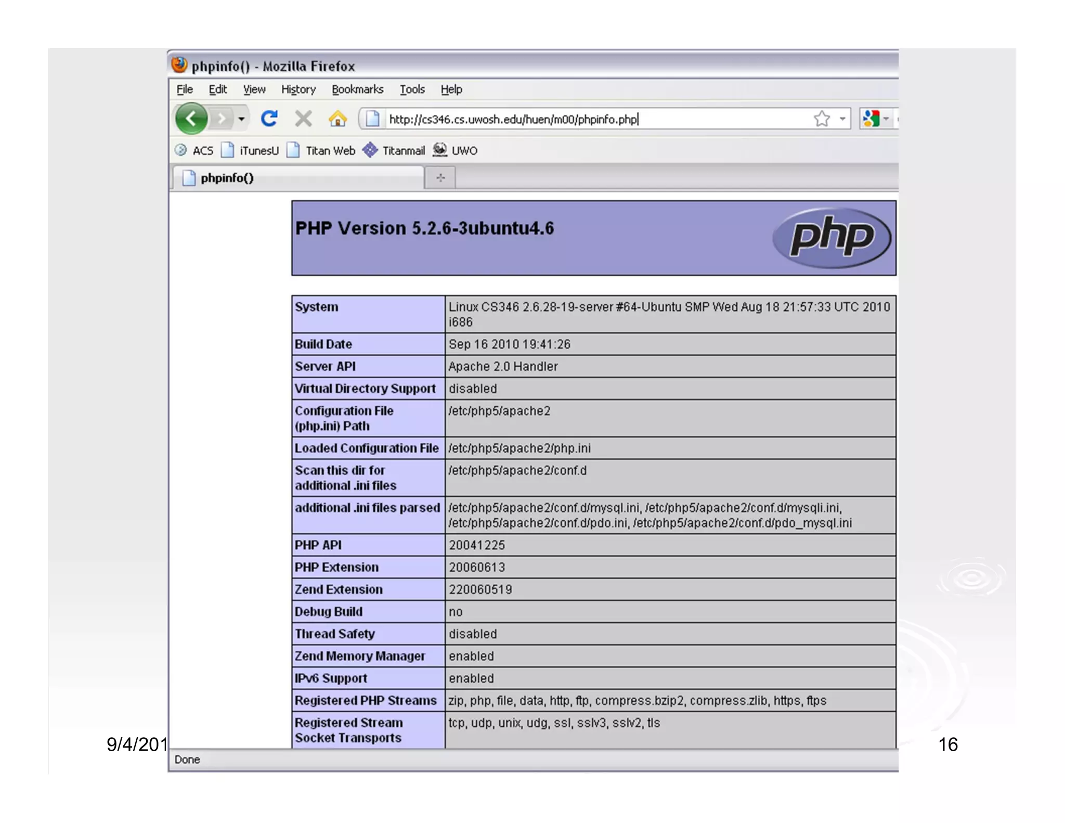The width and height of the screenshot is (1065, 823).
Task: Open the back/forward history dropdown arrow
Action: pyautogui.click(x=241, y=119)
